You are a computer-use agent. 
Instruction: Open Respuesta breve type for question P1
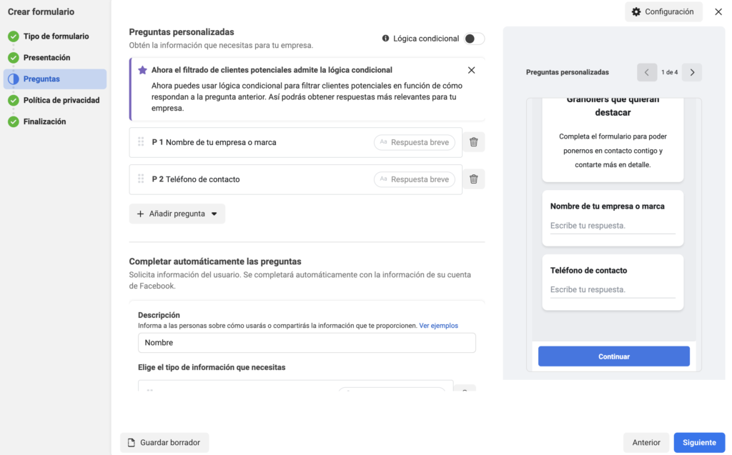point(414,142)
